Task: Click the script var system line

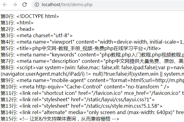Action: [92, 68]
